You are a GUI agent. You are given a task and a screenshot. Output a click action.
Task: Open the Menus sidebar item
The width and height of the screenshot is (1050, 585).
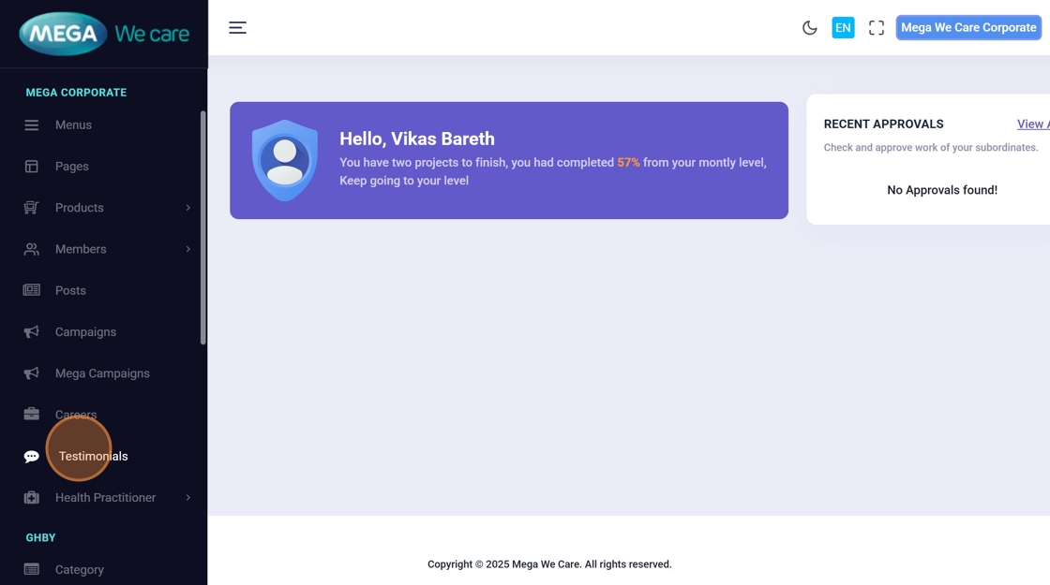tap(73, 124)
